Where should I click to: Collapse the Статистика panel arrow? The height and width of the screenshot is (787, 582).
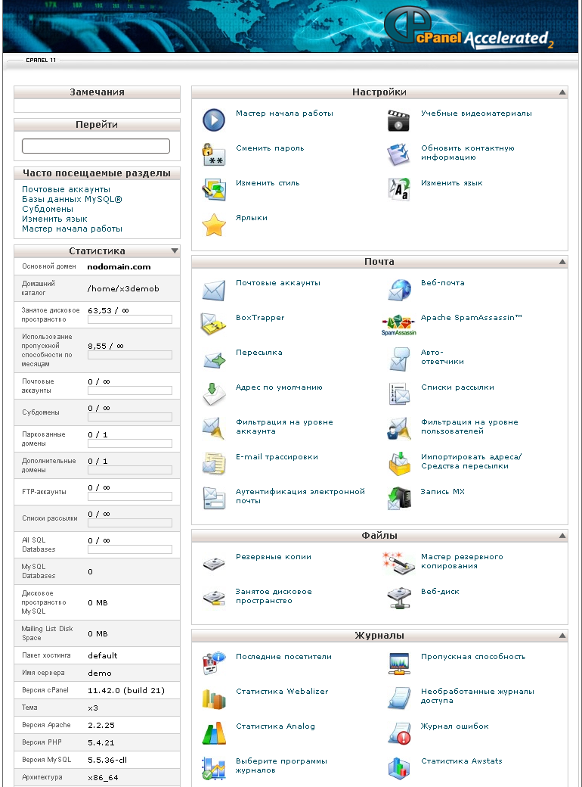coord(175,251)
